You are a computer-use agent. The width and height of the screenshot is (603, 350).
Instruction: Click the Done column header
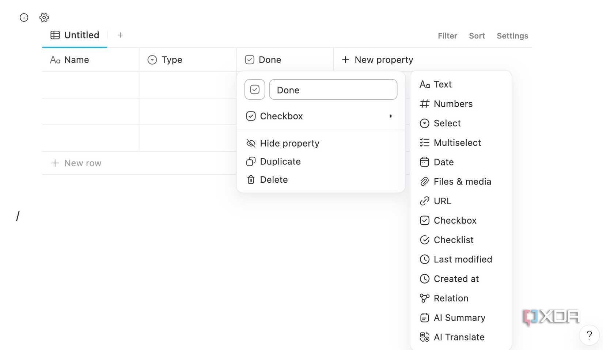[285, 60]
